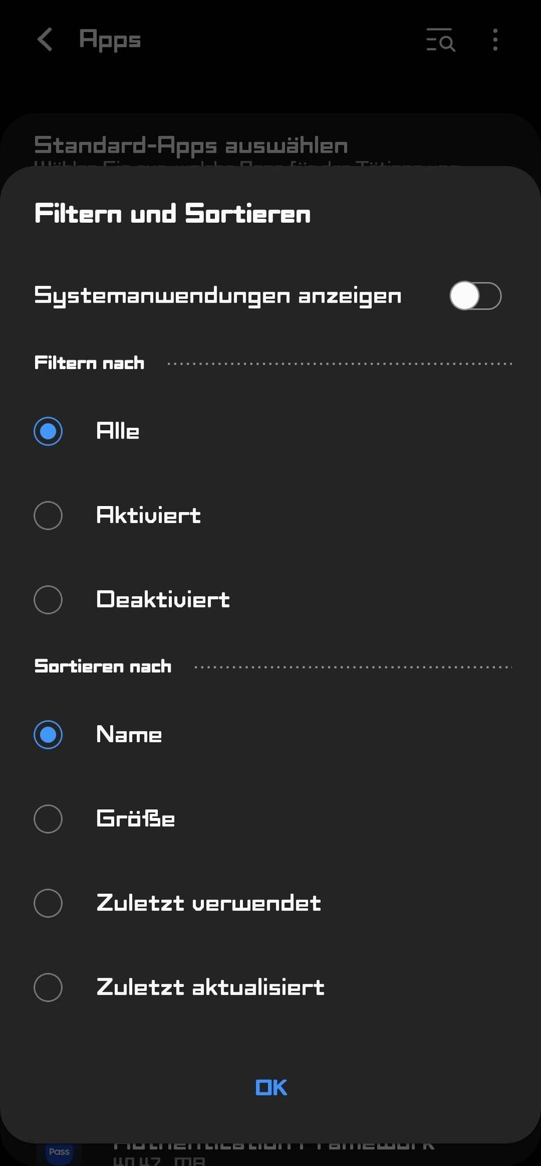Tap the Apps header title
Viewport: 541px width, 1166px height.
[110, 40]
